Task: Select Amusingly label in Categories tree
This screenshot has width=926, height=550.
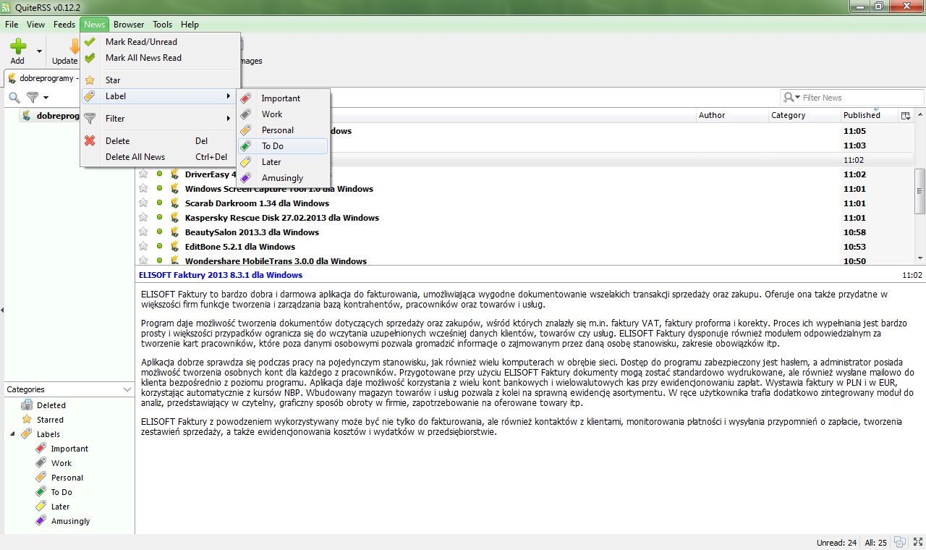Action: (70, 521)
